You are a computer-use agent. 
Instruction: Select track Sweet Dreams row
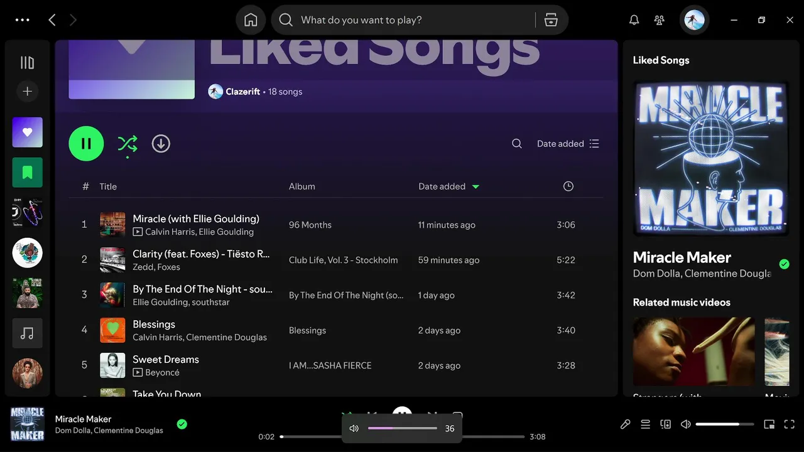336,365
